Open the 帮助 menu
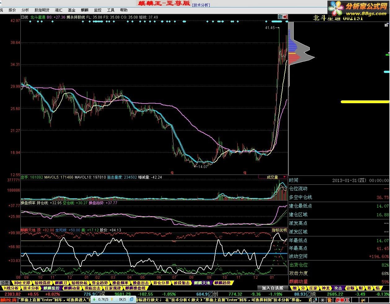The image size is (390, 304). point(124,10)
